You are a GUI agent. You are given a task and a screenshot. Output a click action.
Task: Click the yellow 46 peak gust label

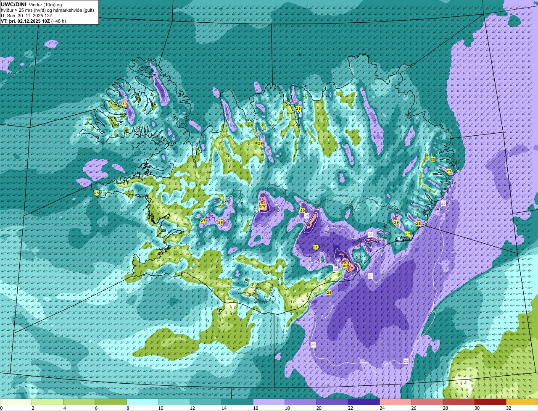tap(345, 266)
